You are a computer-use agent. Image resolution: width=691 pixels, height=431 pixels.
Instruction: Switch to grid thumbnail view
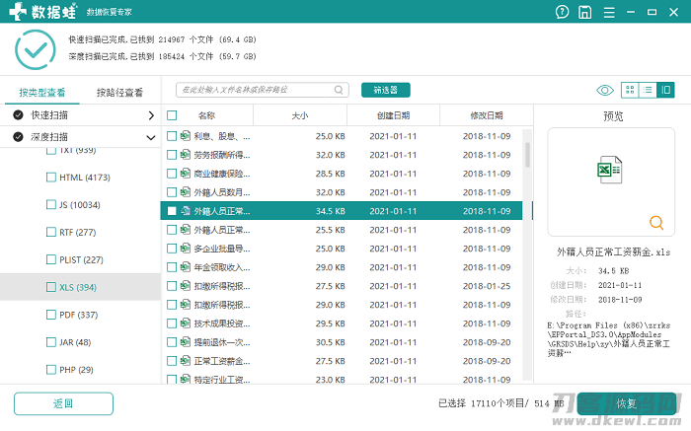pos(630,90)
